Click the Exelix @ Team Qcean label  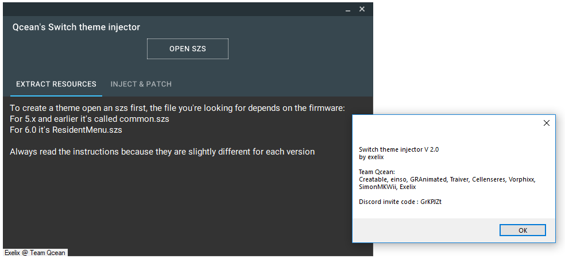click(35, 253)
